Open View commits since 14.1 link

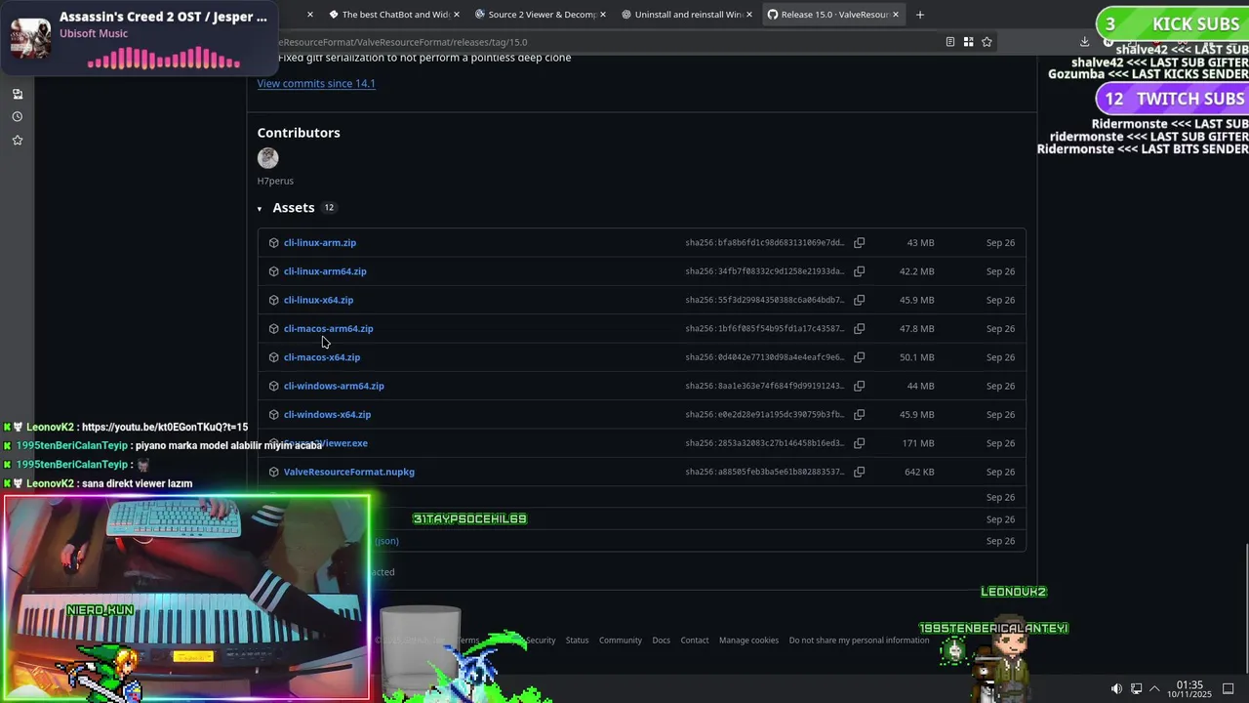(316, 83)
